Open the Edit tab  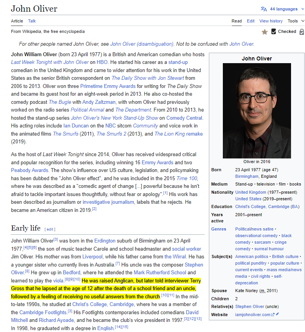click(251, 21)
